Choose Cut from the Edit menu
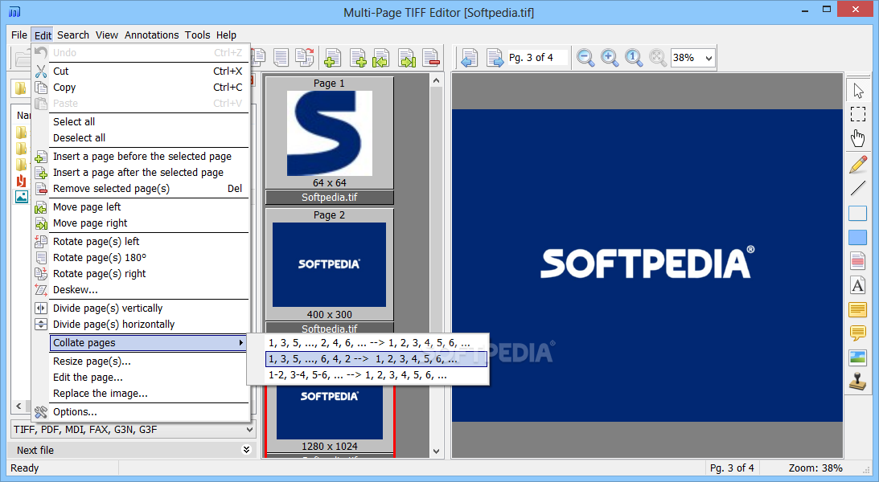The height and width of the screenshot is (482, 879). coord(140,71)
